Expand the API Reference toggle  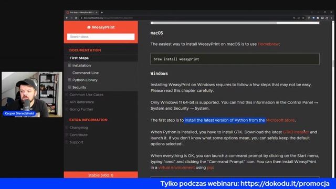[67, 102]
